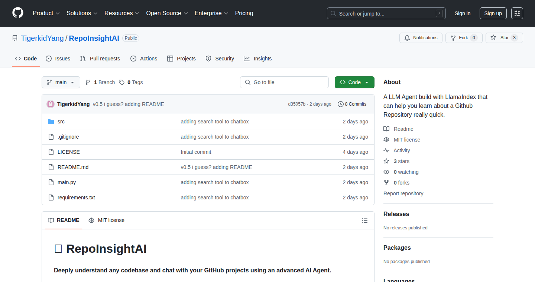Switch to the Security tab
535x282 pixels.
[220, 59]
